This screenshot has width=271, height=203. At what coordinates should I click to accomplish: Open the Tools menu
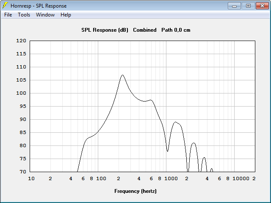(24, 15)
